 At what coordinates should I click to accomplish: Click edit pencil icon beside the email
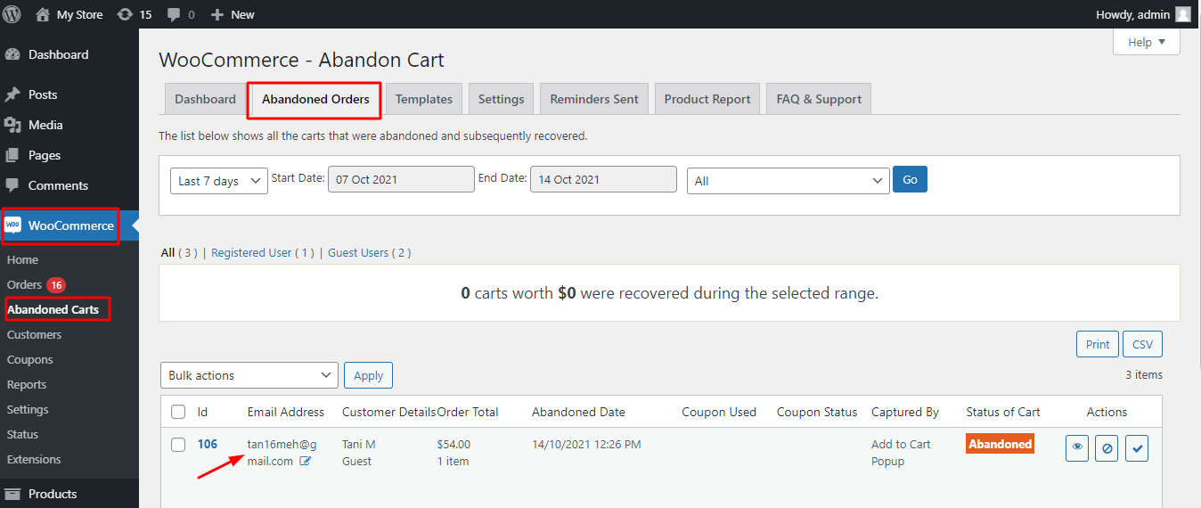click(x=306, y=461)
